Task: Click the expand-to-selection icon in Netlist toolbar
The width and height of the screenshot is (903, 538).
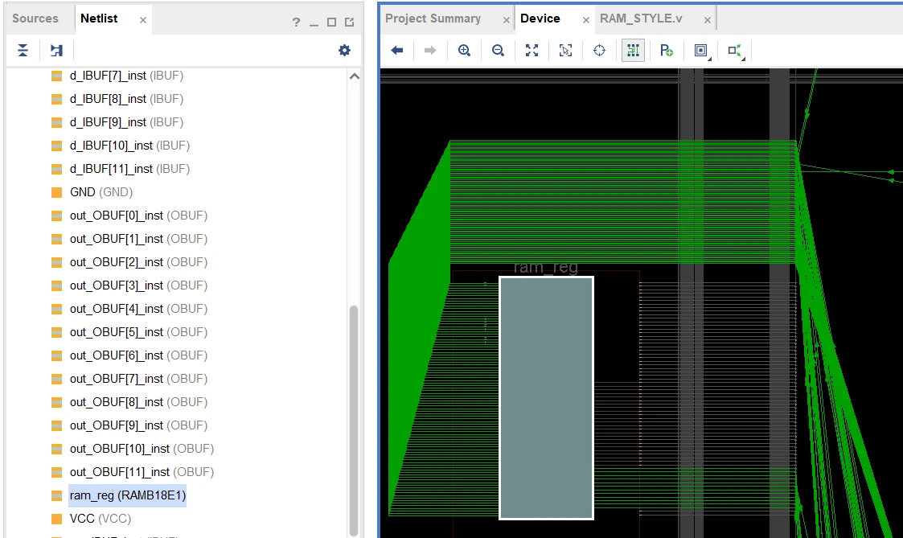Action: point(56,50)
